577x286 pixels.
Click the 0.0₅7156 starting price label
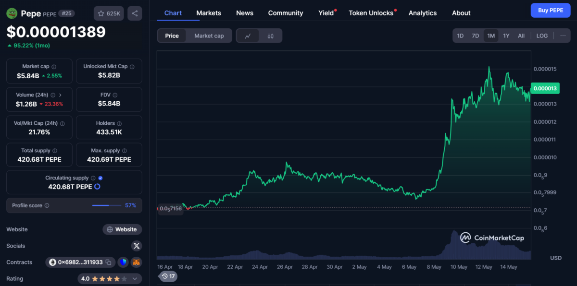(x=171, y=208)
